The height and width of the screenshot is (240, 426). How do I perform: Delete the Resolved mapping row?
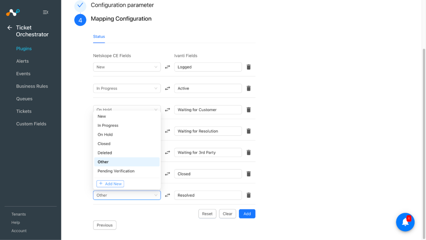249,195
